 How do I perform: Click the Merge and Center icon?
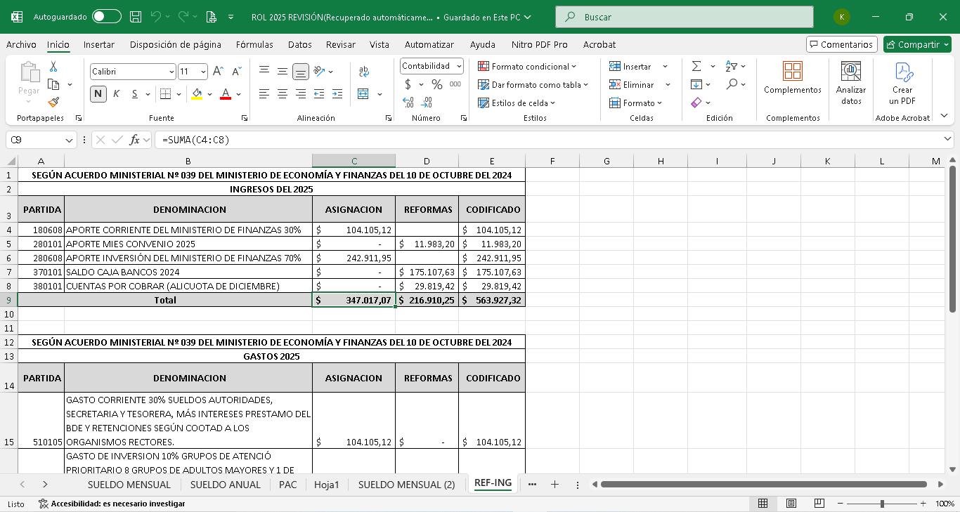point(363,94)
